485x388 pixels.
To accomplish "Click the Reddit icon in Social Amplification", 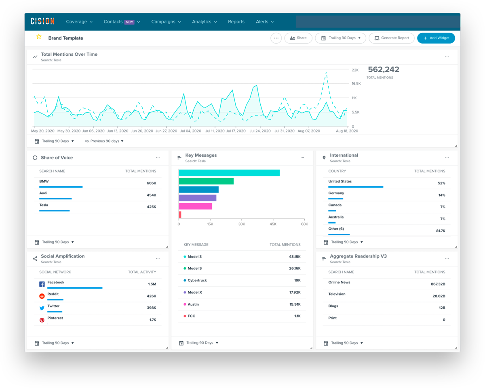I will click(42, 296).
